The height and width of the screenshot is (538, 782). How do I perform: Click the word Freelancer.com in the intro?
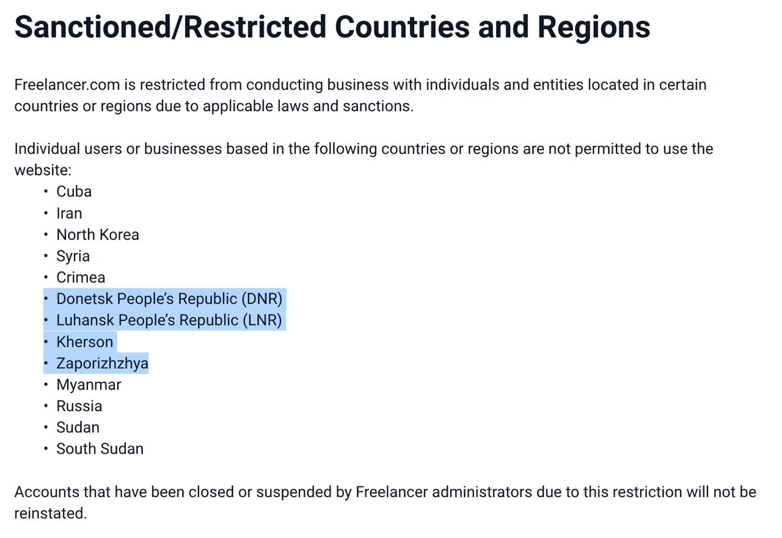(x=68, y=85)
